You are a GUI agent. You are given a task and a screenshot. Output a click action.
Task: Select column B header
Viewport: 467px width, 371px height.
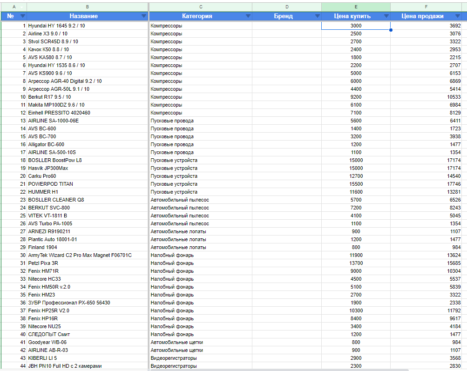(x=87, y=7)
